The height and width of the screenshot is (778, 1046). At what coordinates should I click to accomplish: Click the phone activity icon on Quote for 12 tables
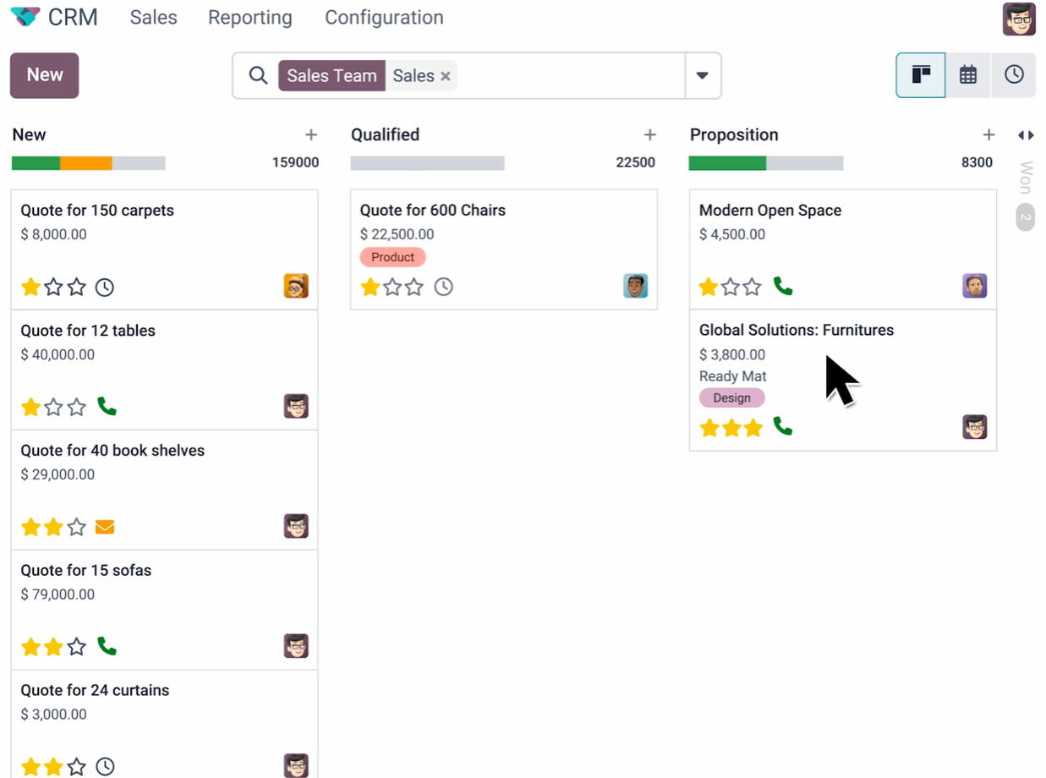click(107, 407)
